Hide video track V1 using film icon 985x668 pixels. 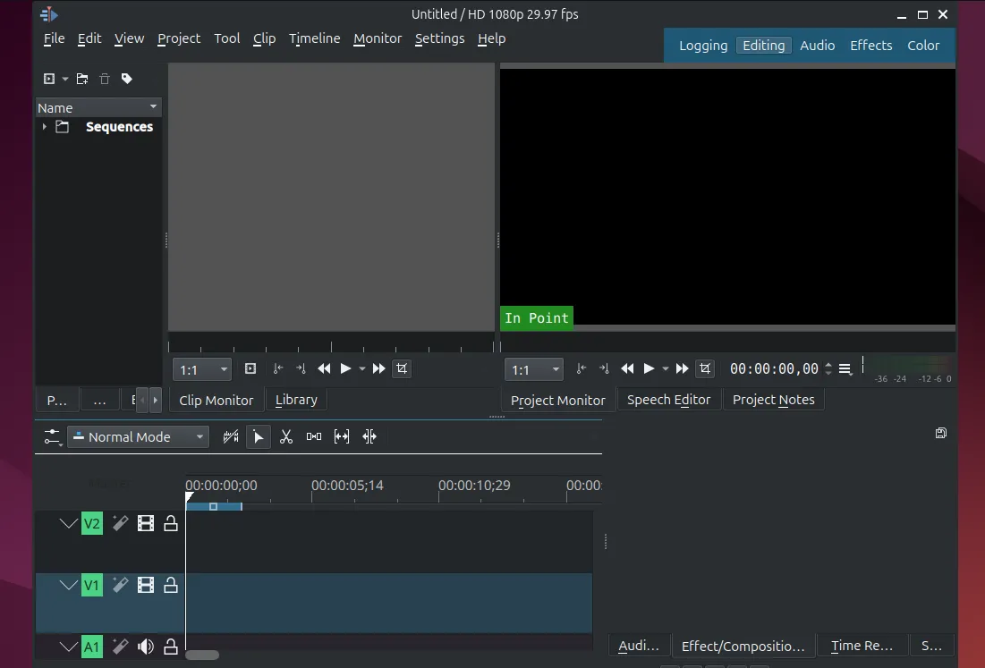tap(146, 585)
